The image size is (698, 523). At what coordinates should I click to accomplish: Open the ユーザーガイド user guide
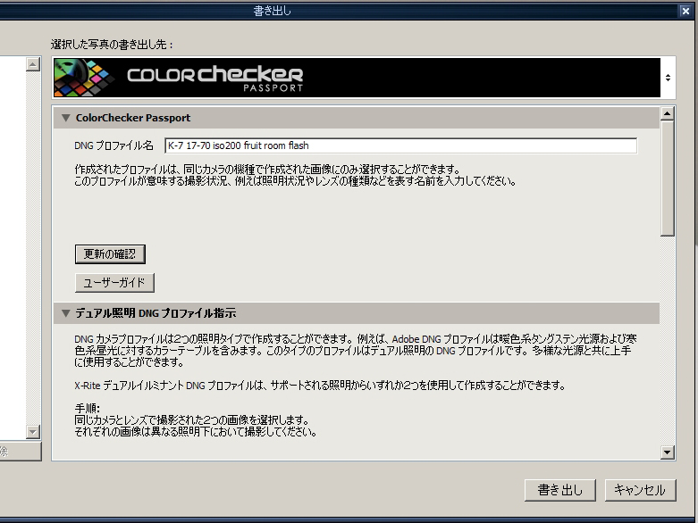[114, 283]
